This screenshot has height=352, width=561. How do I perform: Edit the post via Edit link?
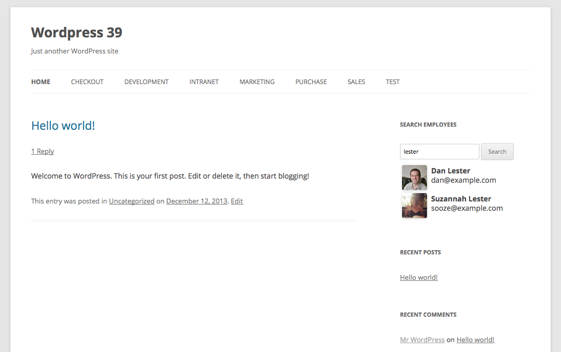[x=237, y=201]
